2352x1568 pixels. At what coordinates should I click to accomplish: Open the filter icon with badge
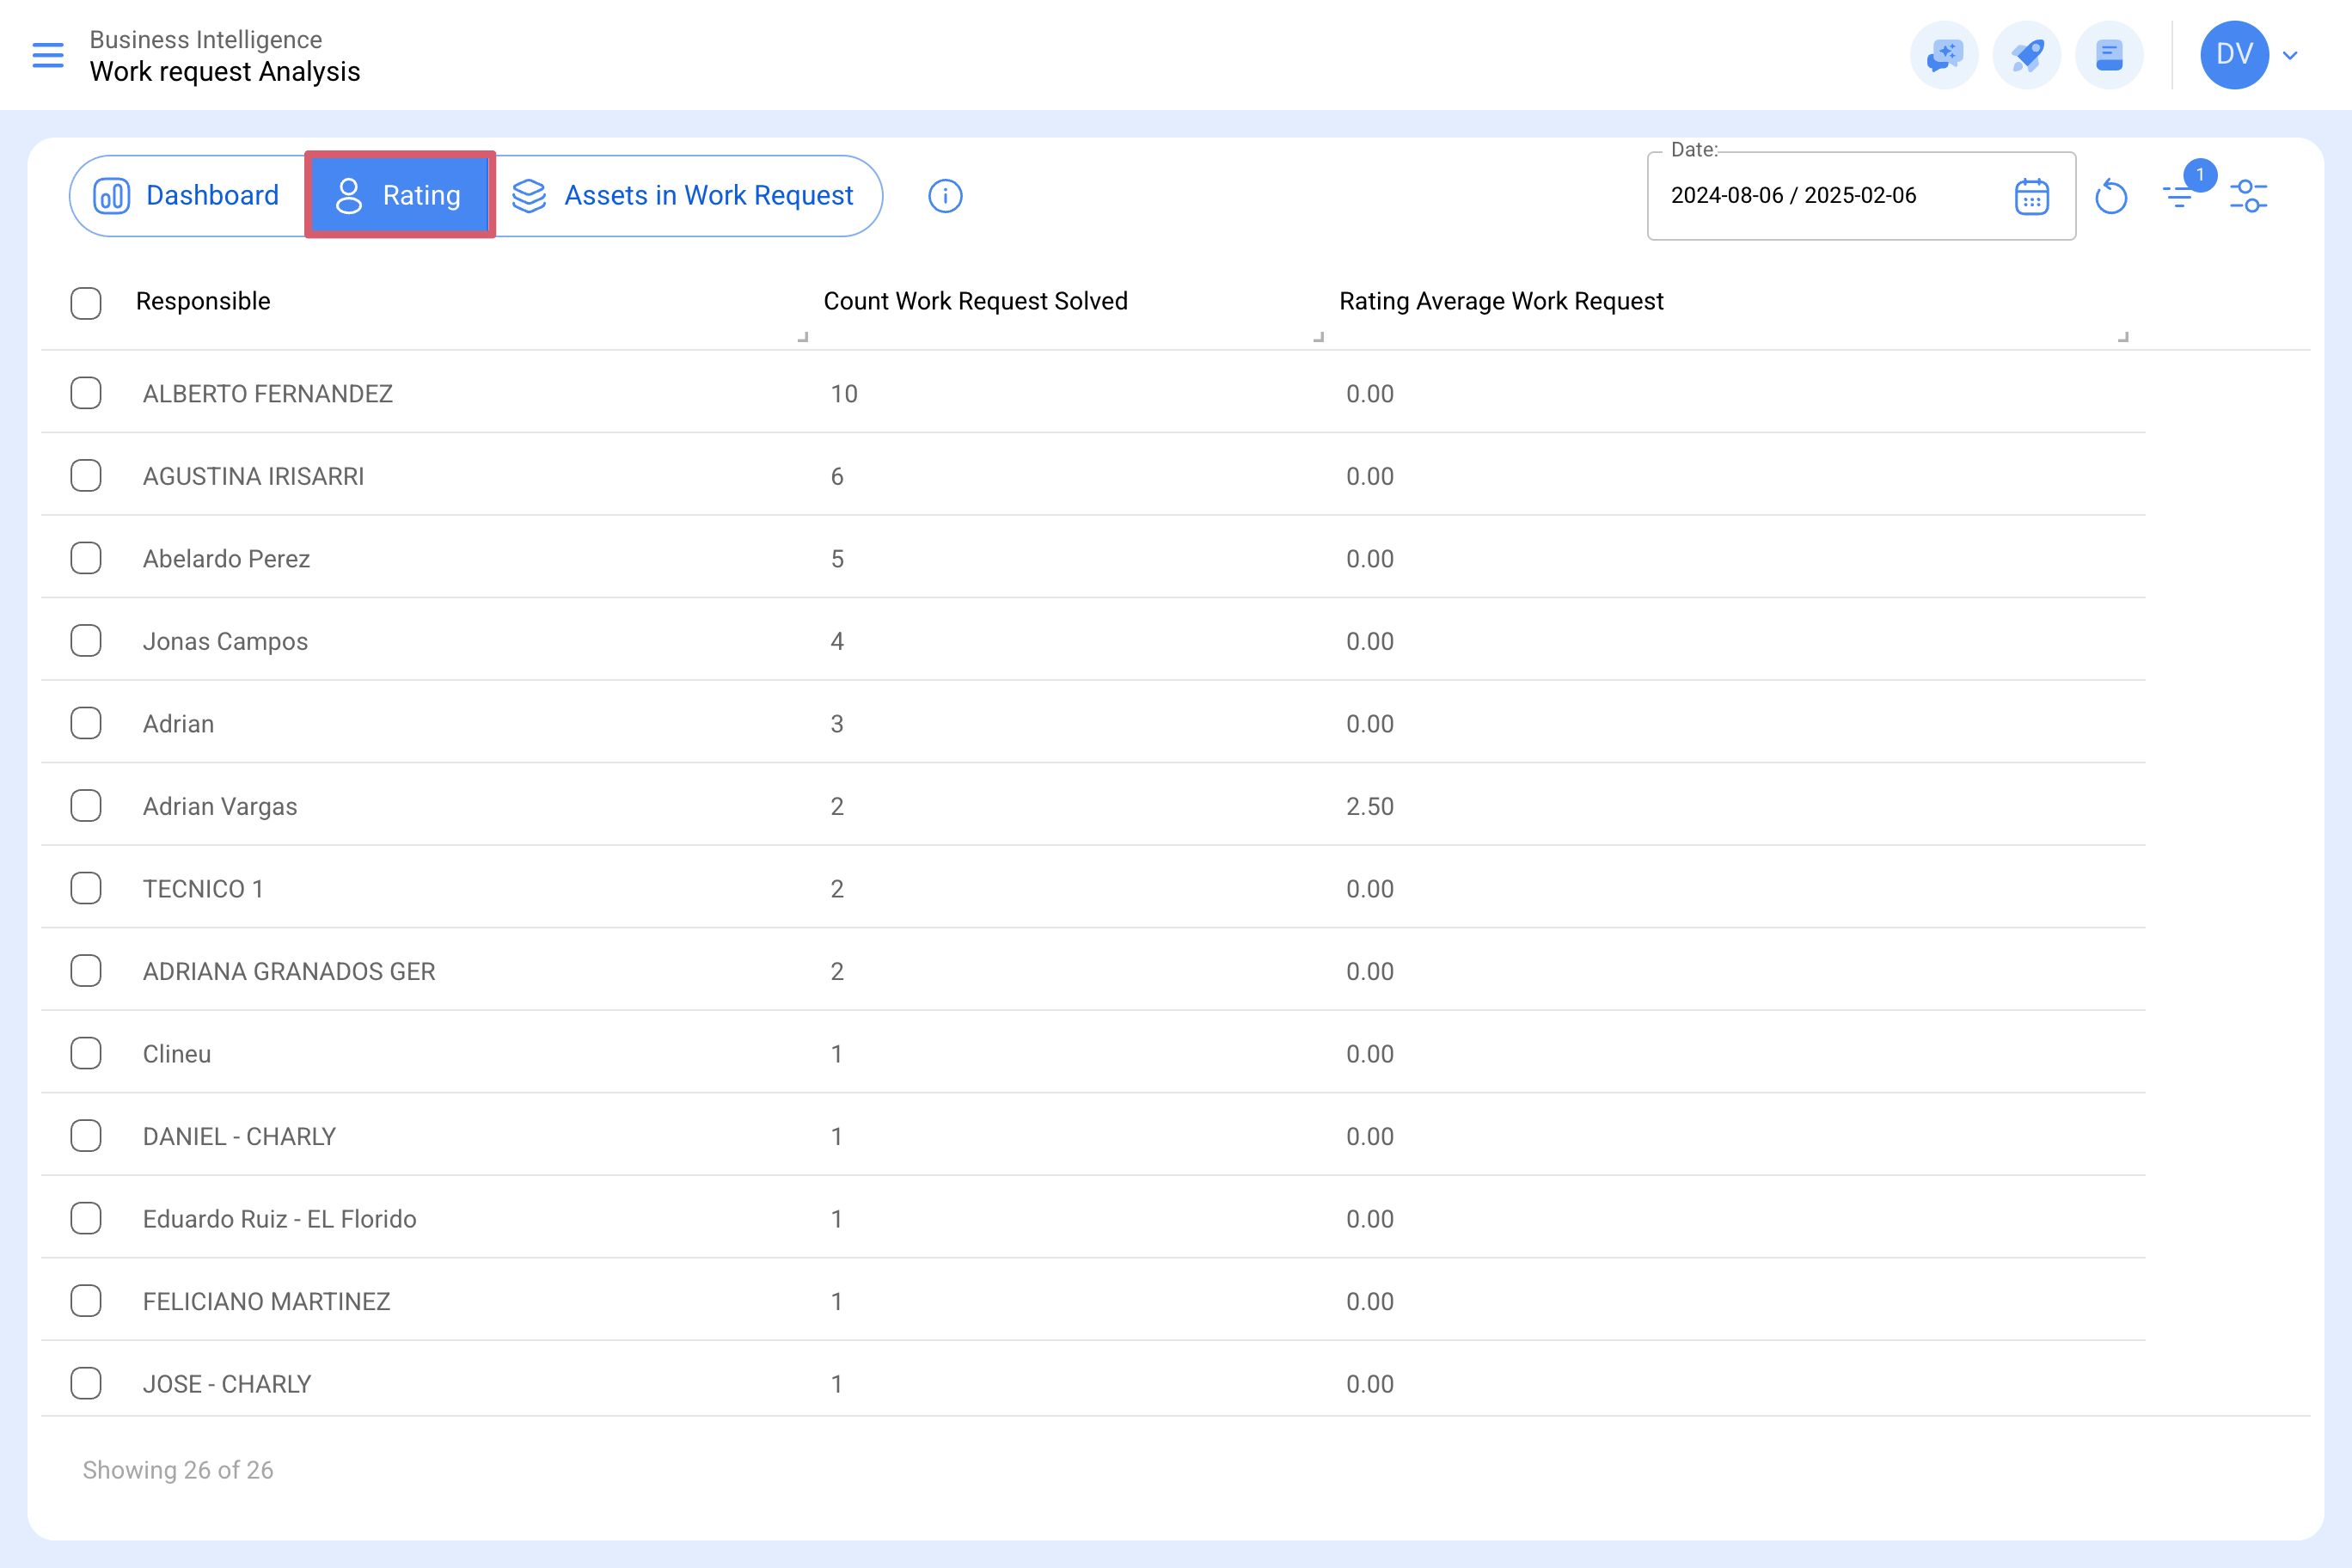point(2180,194)
